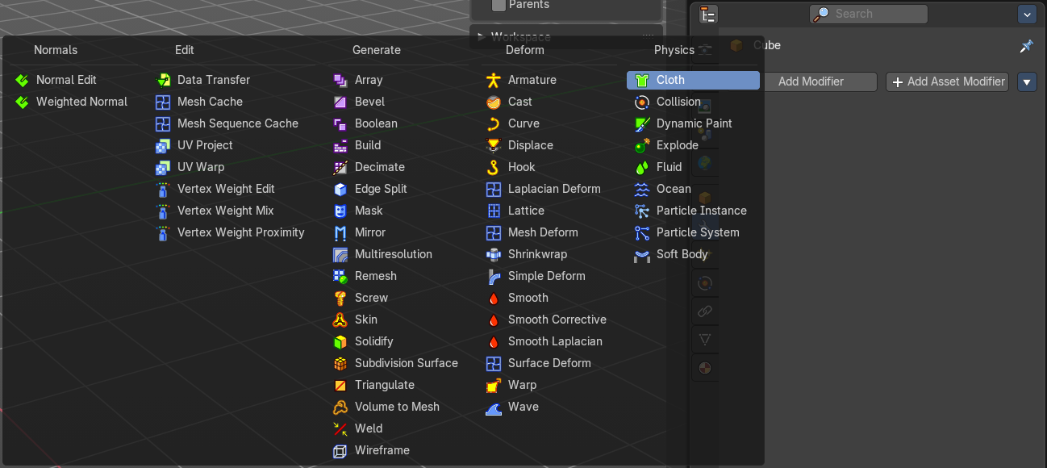Select Decimate in the Generate column

400,167
